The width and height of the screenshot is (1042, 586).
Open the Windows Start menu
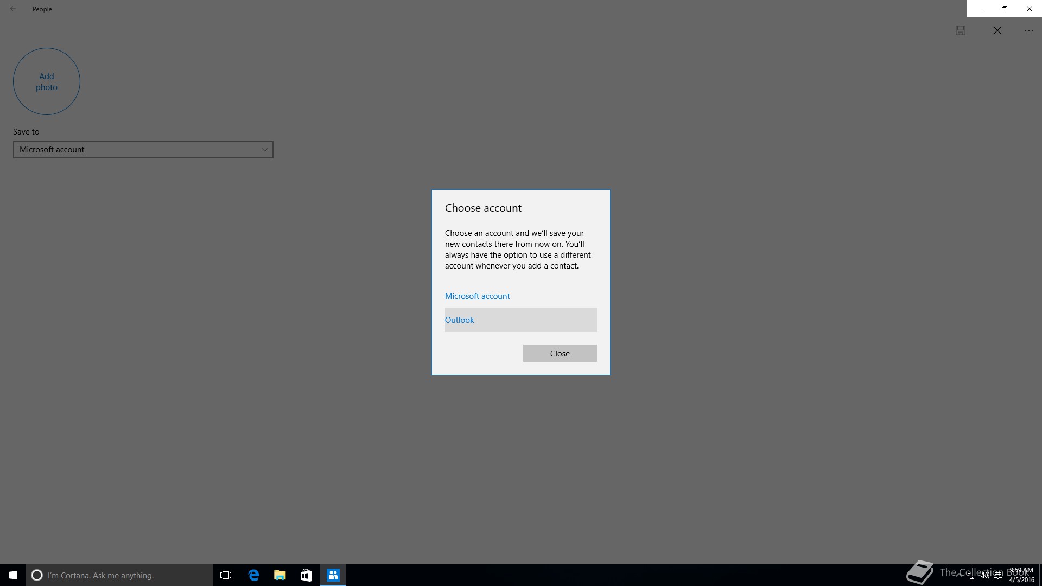click(x=13, y=575)
